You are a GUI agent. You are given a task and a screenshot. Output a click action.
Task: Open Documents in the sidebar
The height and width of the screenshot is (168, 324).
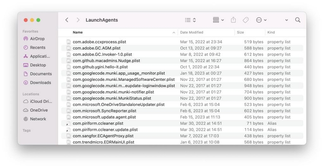tap(37, 74)
